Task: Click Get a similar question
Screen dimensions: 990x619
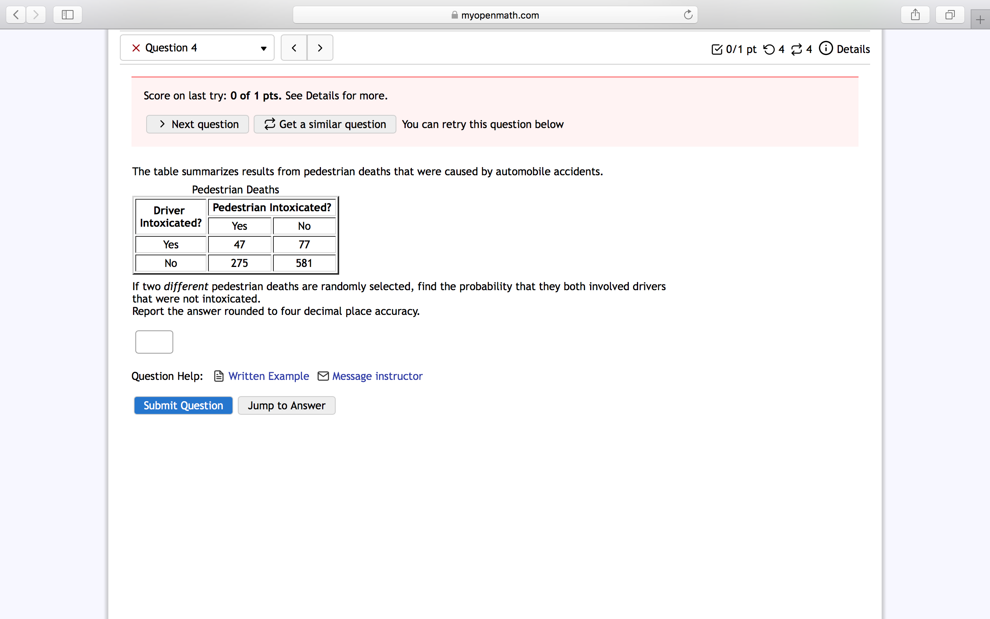Action: tap(325, 124)
